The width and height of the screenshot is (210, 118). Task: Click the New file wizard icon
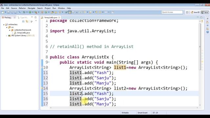[2, 12]
